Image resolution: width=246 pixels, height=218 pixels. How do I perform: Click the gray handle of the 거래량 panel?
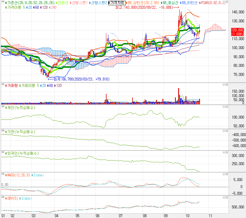(3, 84)
